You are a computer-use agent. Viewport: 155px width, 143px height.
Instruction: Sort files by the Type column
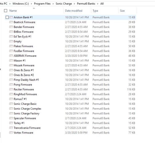tap(95, 11)
